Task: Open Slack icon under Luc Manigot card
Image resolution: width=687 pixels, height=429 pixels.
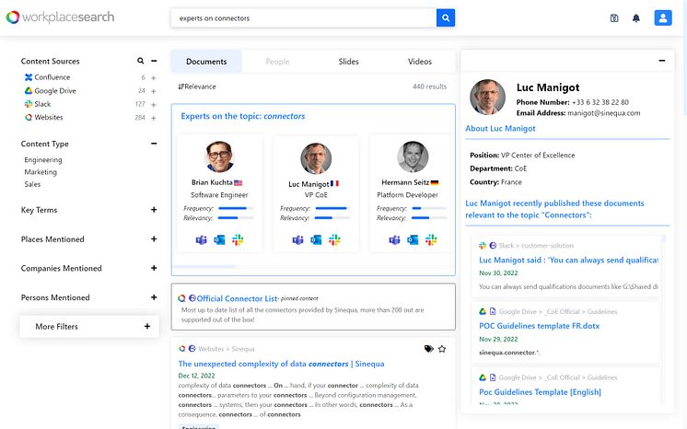Action: [334, 239]
